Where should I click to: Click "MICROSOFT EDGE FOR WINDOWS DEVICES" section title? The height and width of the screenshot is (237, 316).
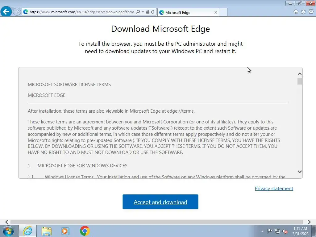pos(82,166)
